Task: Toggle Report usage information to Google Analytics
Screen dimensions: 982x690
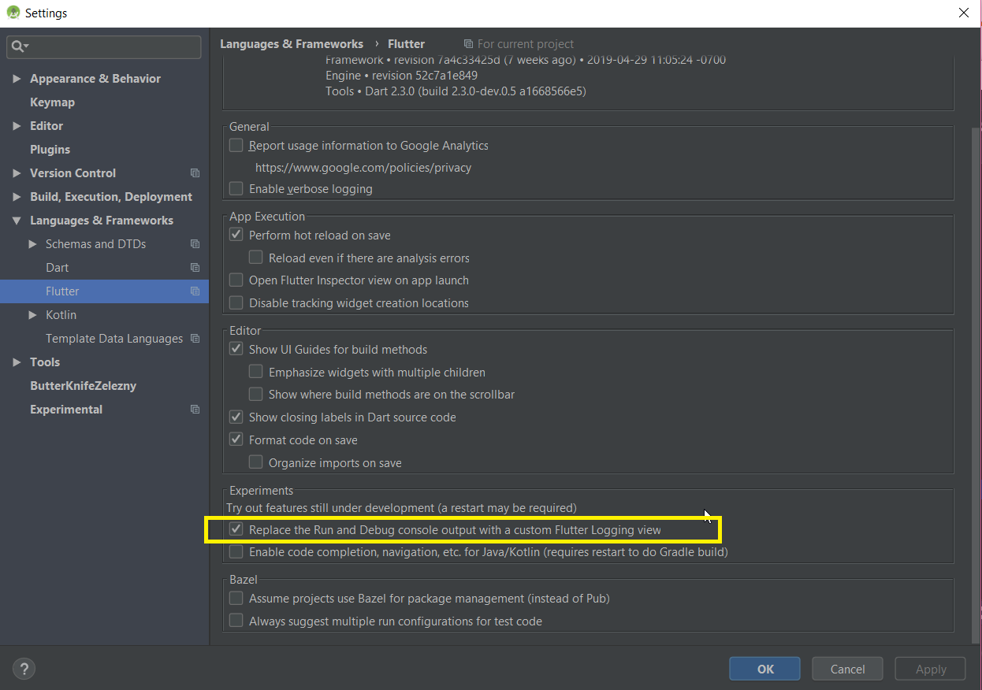Action: coord(236,145)
